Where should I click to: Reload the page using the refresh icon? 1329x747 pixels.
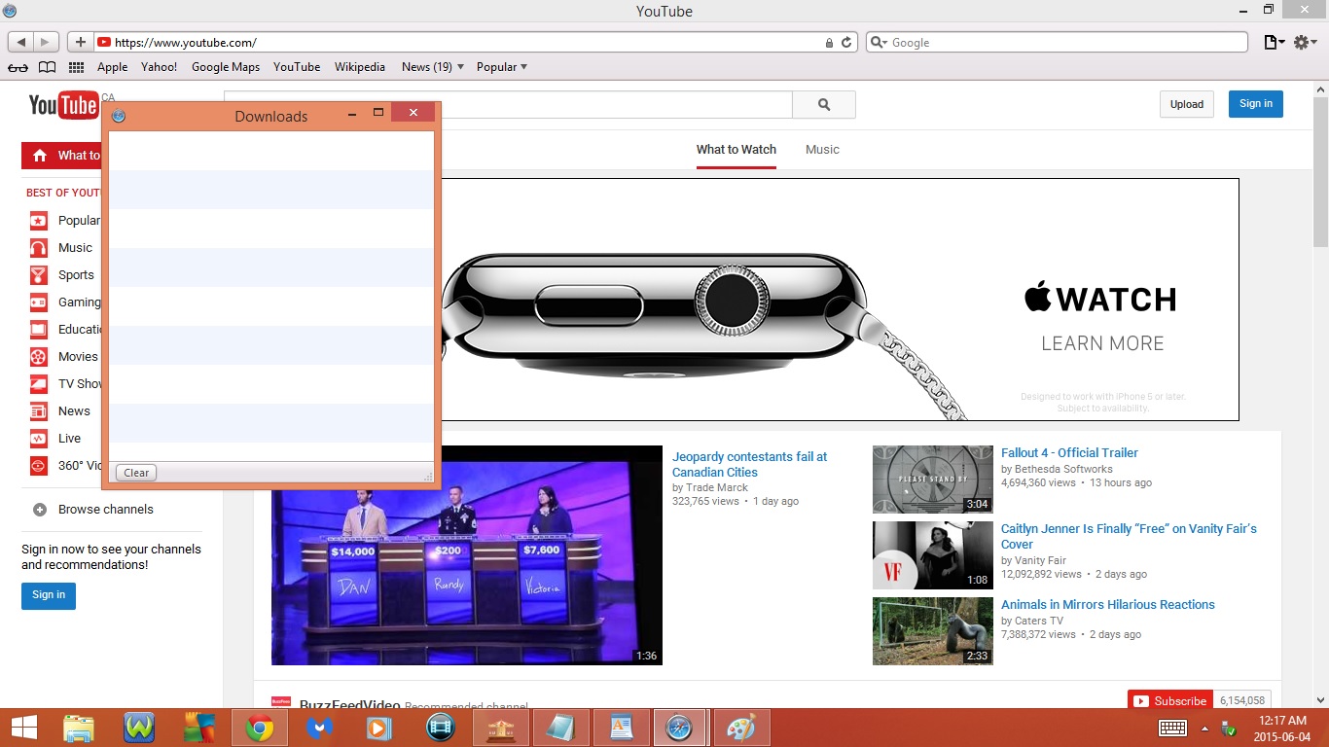point(846,43)
